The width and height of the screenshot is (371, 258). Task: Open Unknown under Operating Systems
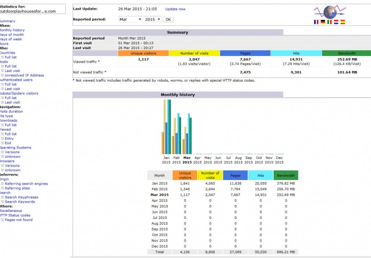tap(13, 157)
